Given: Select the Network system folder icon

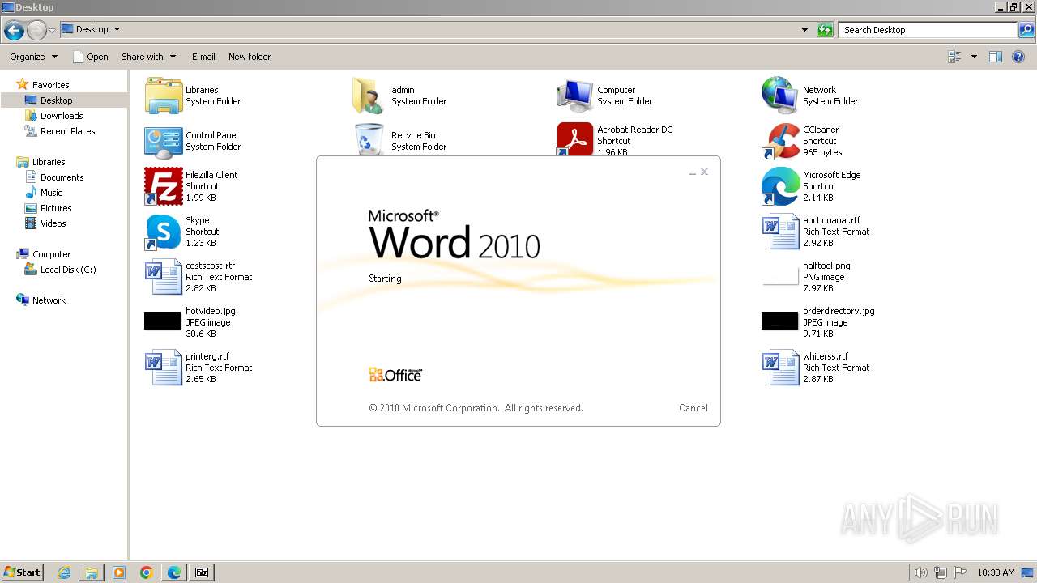Looking at the screenshot, I should pyautogui.click(x=781, y=96).
